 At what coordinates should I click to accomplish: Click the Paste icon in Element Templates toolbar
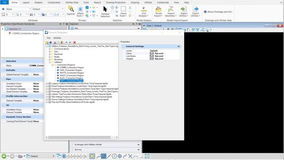62,43
